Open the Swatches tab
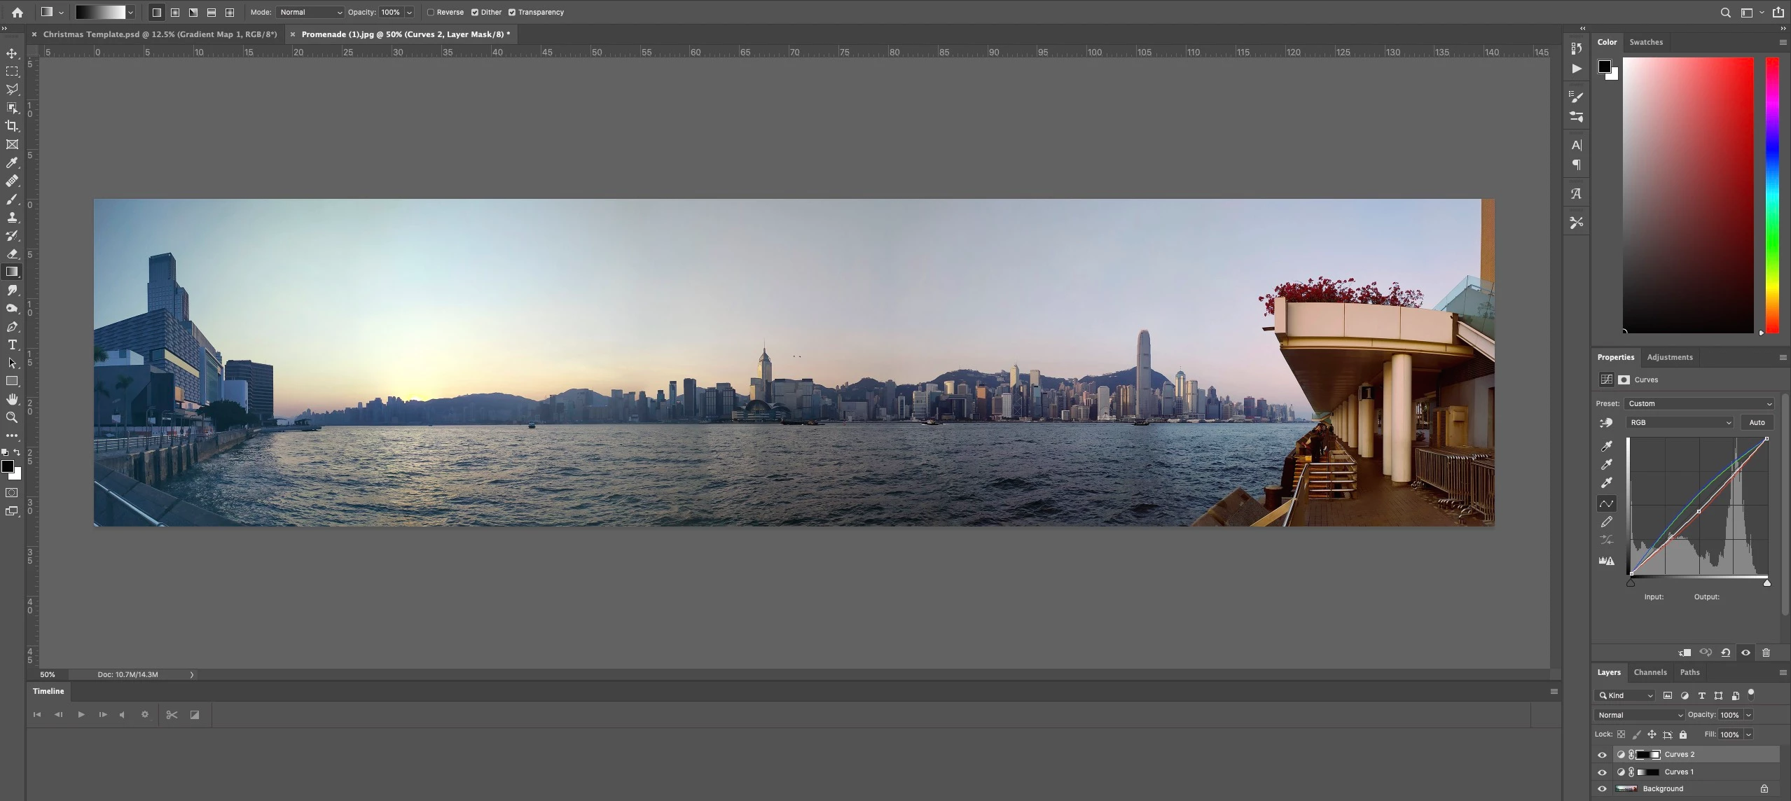This screenshot has width=1791, height=801. [x=1645, y=42]
